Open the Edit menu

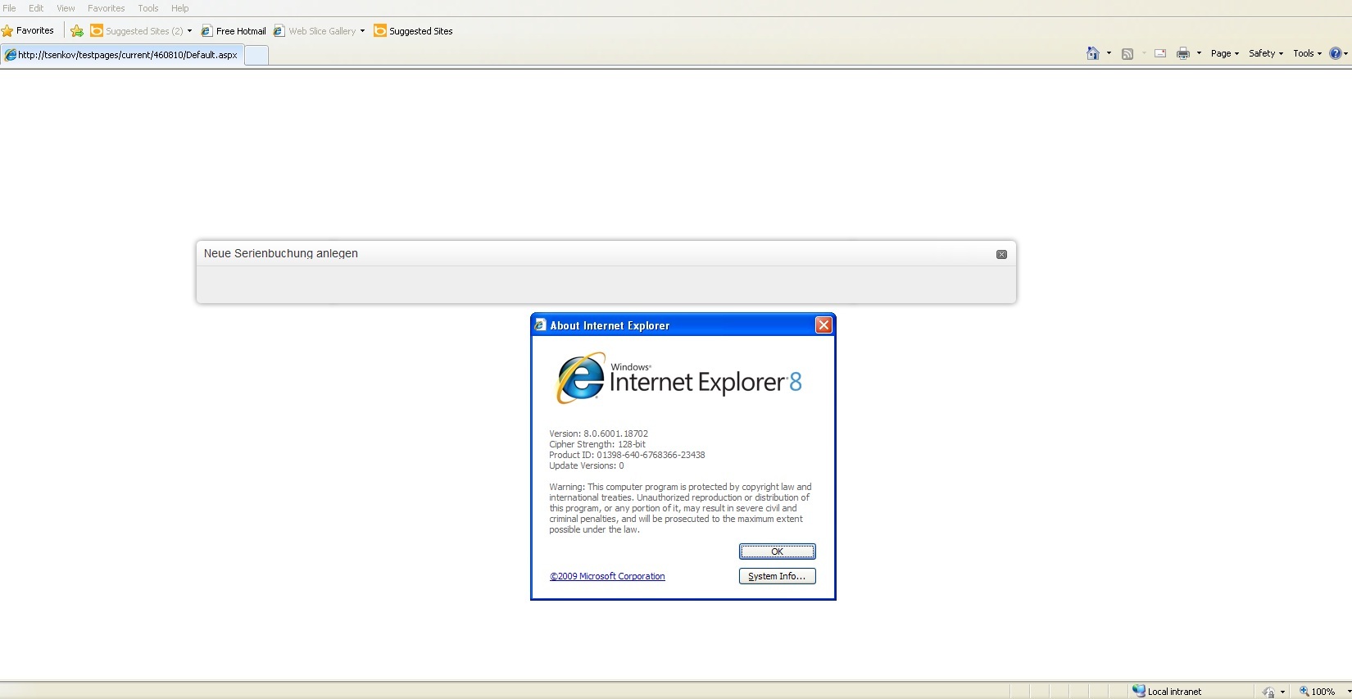[36, 8]
